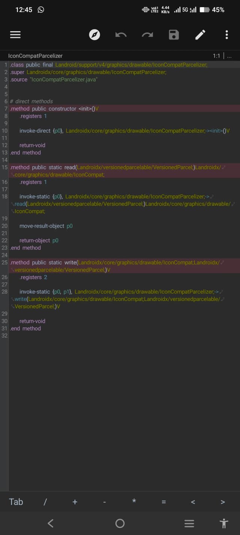Tap the Android back navigation button
The image size is (240, 535).
coord(51,523)
